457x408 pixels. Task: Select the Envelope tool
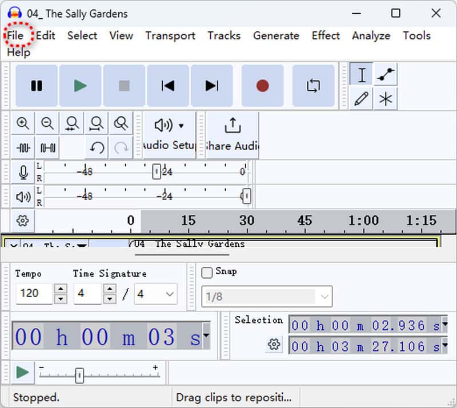(x=386, y=75)
